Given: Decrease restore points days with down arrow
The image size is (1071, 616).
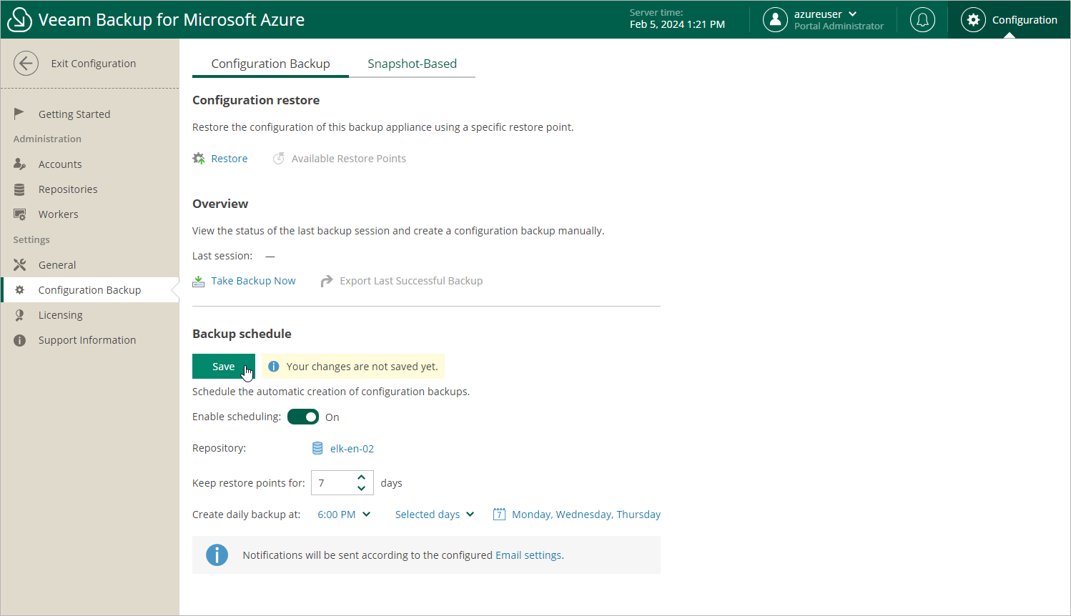Looking at the screenshot, I should pos(362,488).
